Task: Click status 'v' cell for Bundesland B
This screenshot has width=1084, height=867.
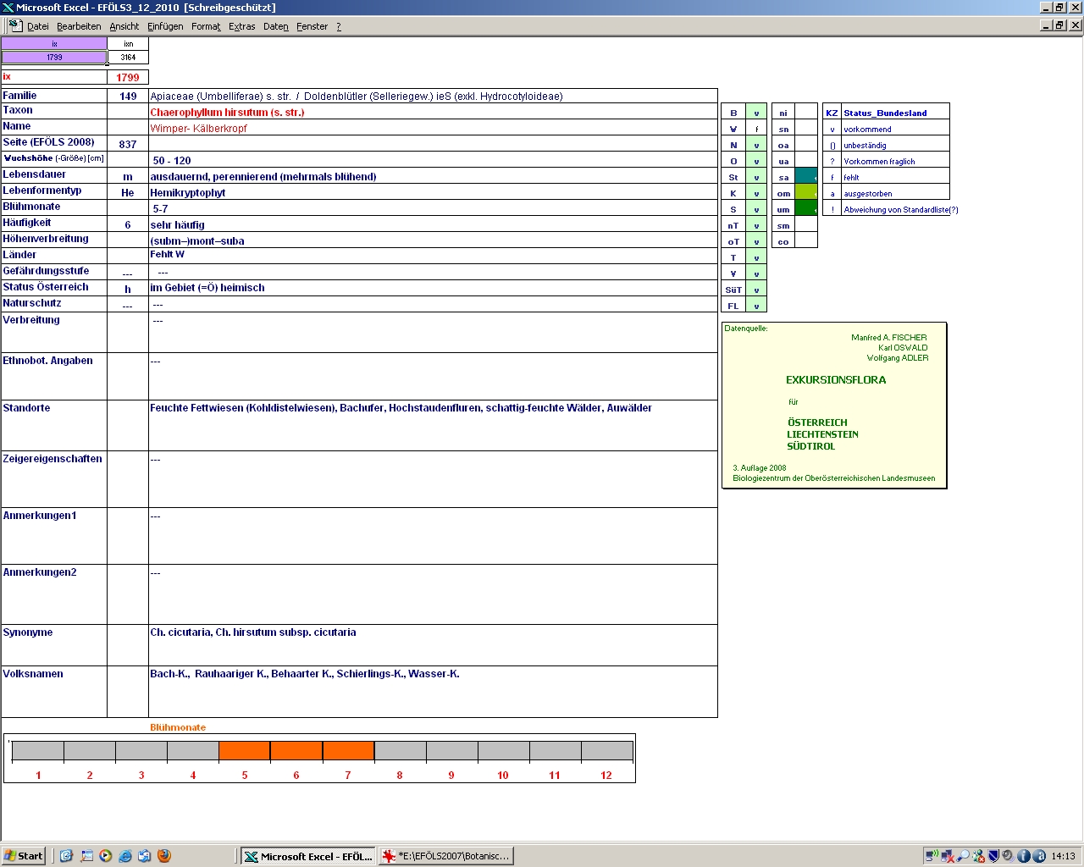Action: click(x=756, y=113)
